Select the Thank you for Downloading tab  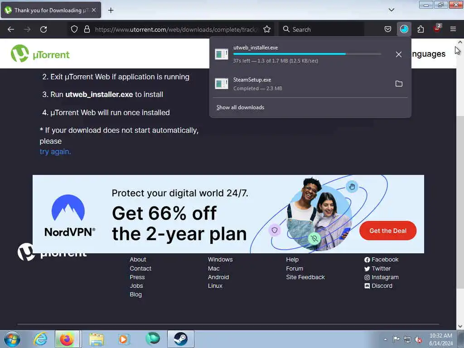(51, 10)
